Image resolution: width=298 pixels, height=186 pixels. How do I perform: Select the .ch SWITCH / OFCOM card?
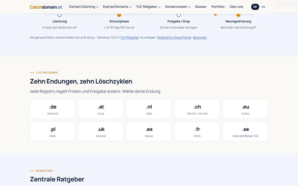click(x=197, y=109)
